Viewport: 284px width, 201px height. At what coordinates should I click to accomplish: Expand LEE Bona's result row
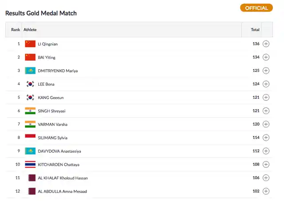(x=266, y=84)
